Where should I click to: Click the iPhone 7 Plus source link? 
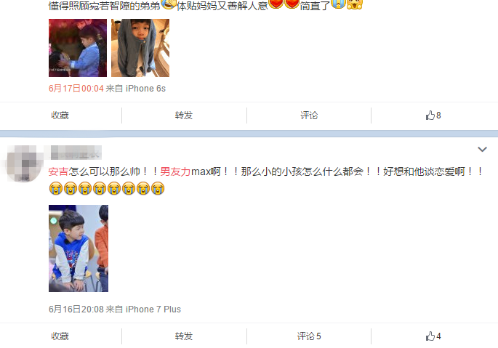tap(153, 309)
